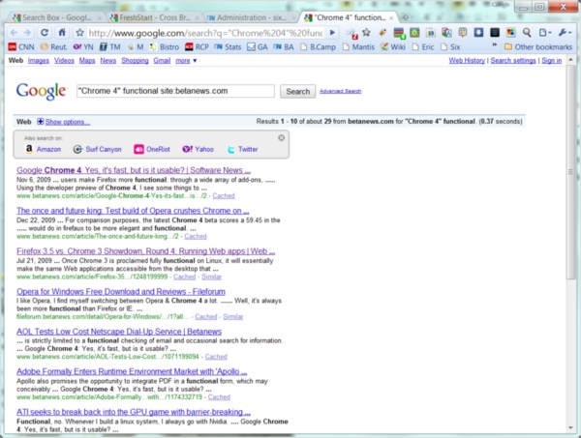Open the Other bookmarks folder
Image resolution: width=581 pixels, height=438 pixels.
pos(538,47)
